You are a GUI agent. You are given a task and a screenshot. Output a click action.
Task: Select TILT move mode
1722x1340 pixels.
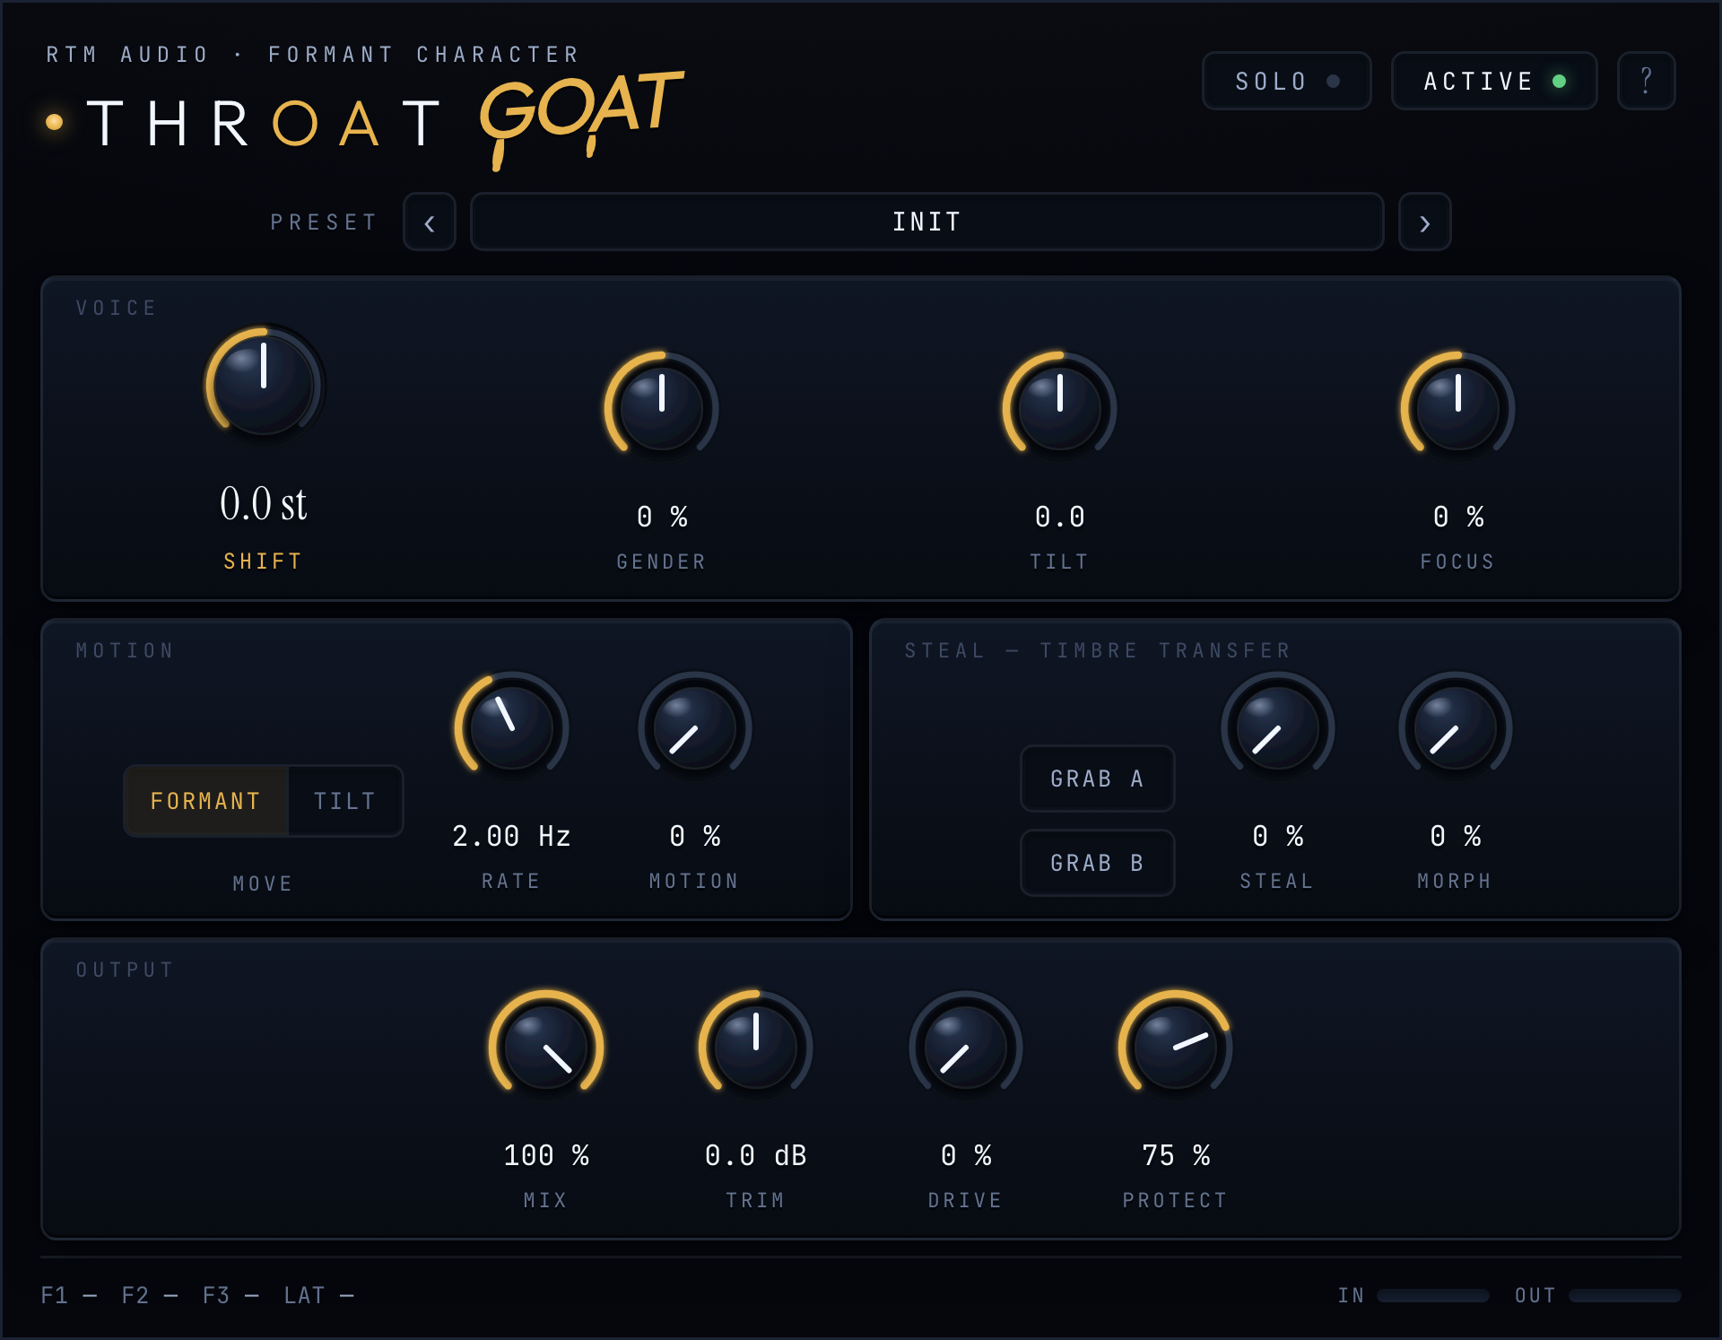pos(344,801)
